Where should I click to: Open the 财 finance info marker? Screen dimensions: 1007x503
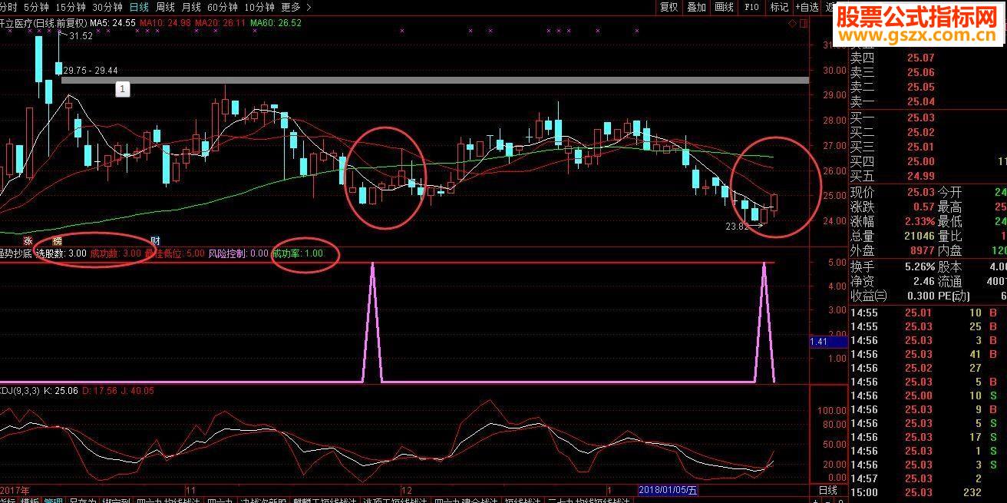pos(155,240)
